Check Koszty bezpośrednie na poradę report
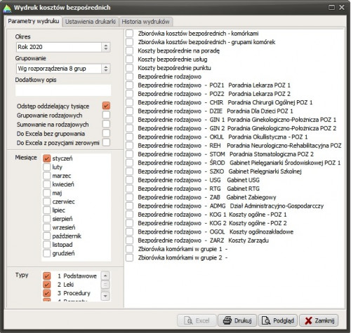Image resolution: width=351 pixels, height=333 pixels. [129, 50]
